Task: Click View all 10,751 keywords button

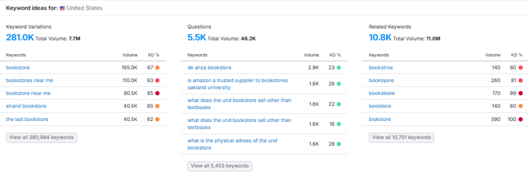Action: (402, 137)
